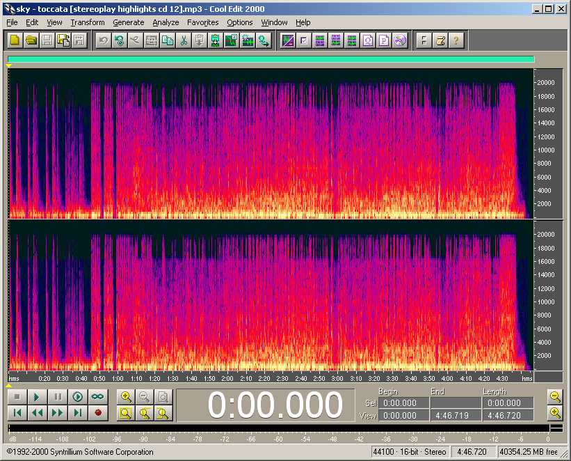Image resolution: width=571 pixels, height=461 pixels.
Task: Click vertical zoom out magnifier icon
Action: pyautogui.click(x=554, y=397)
